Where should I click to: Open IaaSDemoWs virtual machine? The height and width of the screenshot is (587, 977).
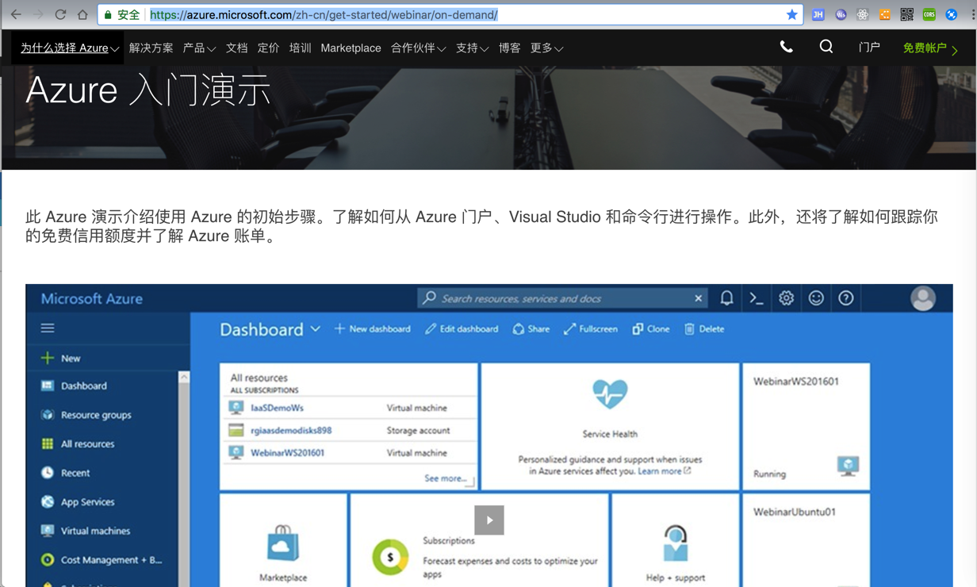pyautogui.click(x=277, y=408)
